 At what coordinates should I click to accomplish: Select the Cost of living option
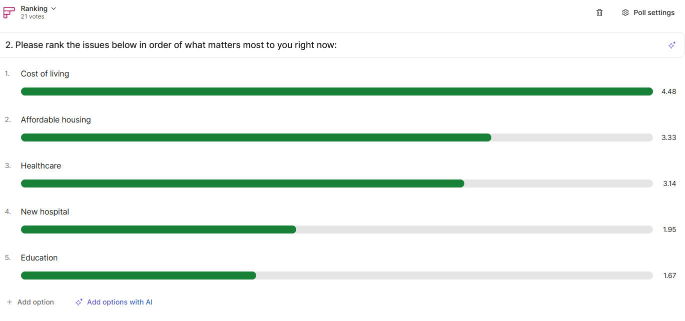point(45,73)
